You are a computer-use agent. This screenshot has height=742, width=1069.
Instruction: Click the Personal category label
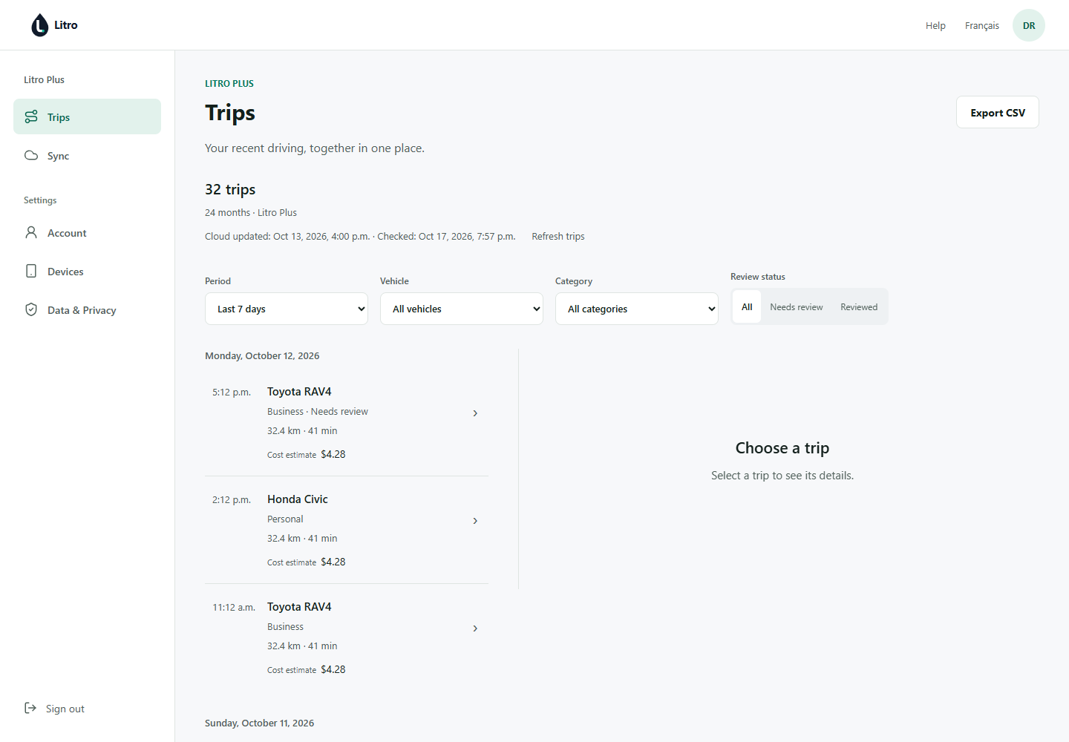tap(285, 519)
